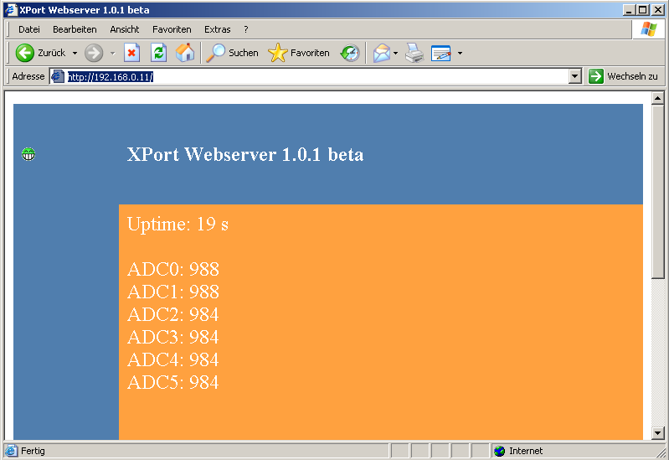Open the Ansicht menu
The height and width of the screenshot is (460, 669).
[125, 29]
